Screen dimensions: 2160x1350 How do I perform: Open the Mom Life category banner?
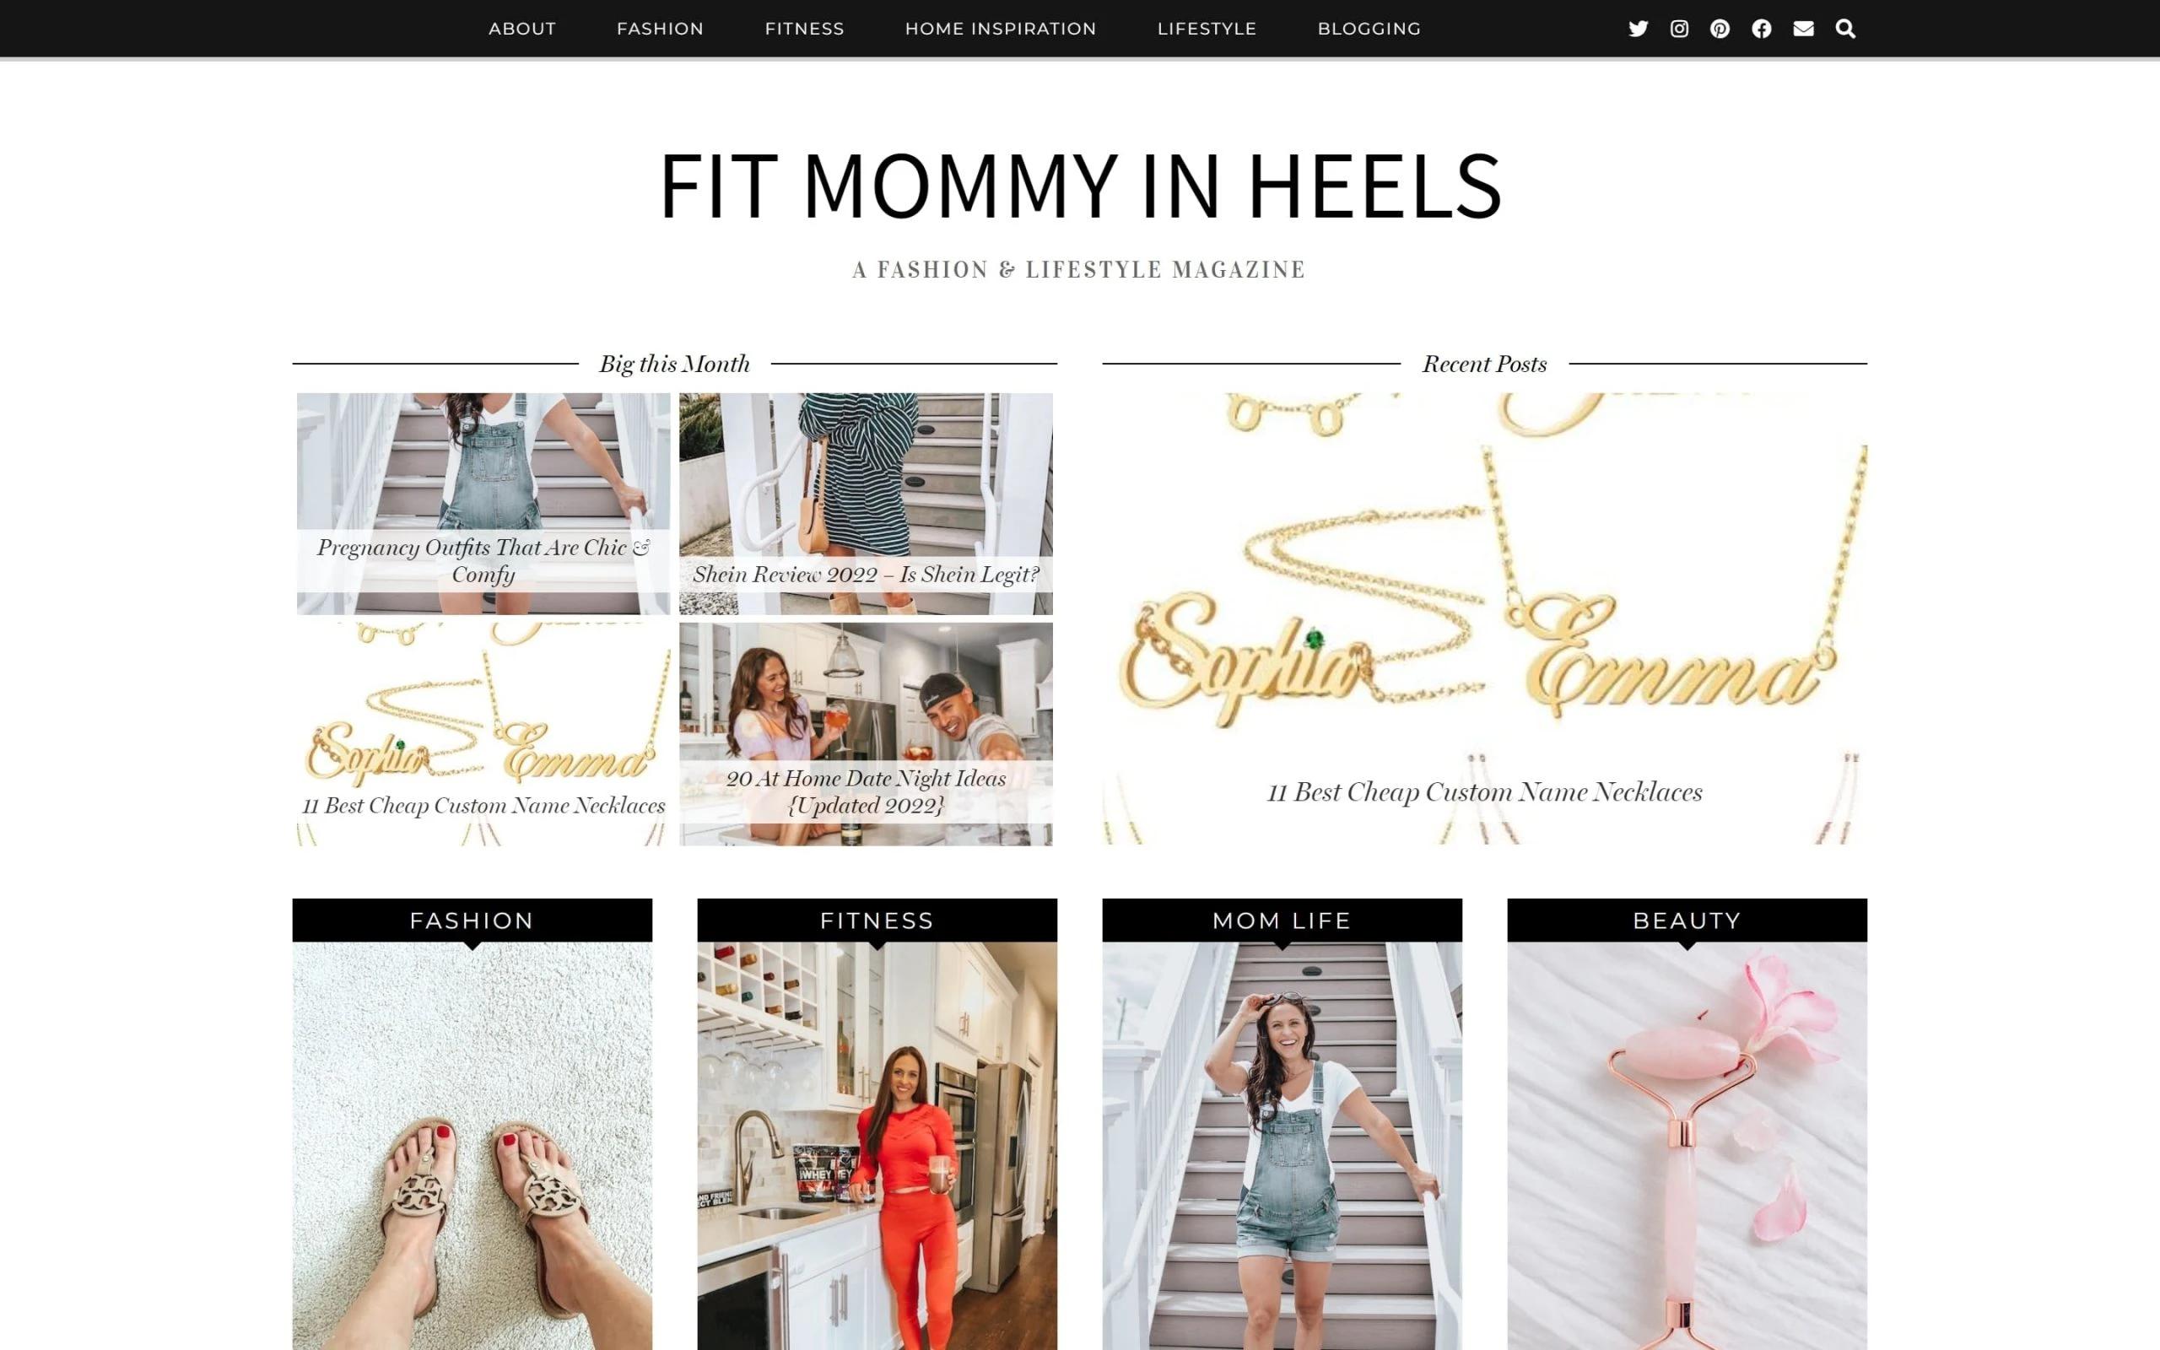(1282, 921)
